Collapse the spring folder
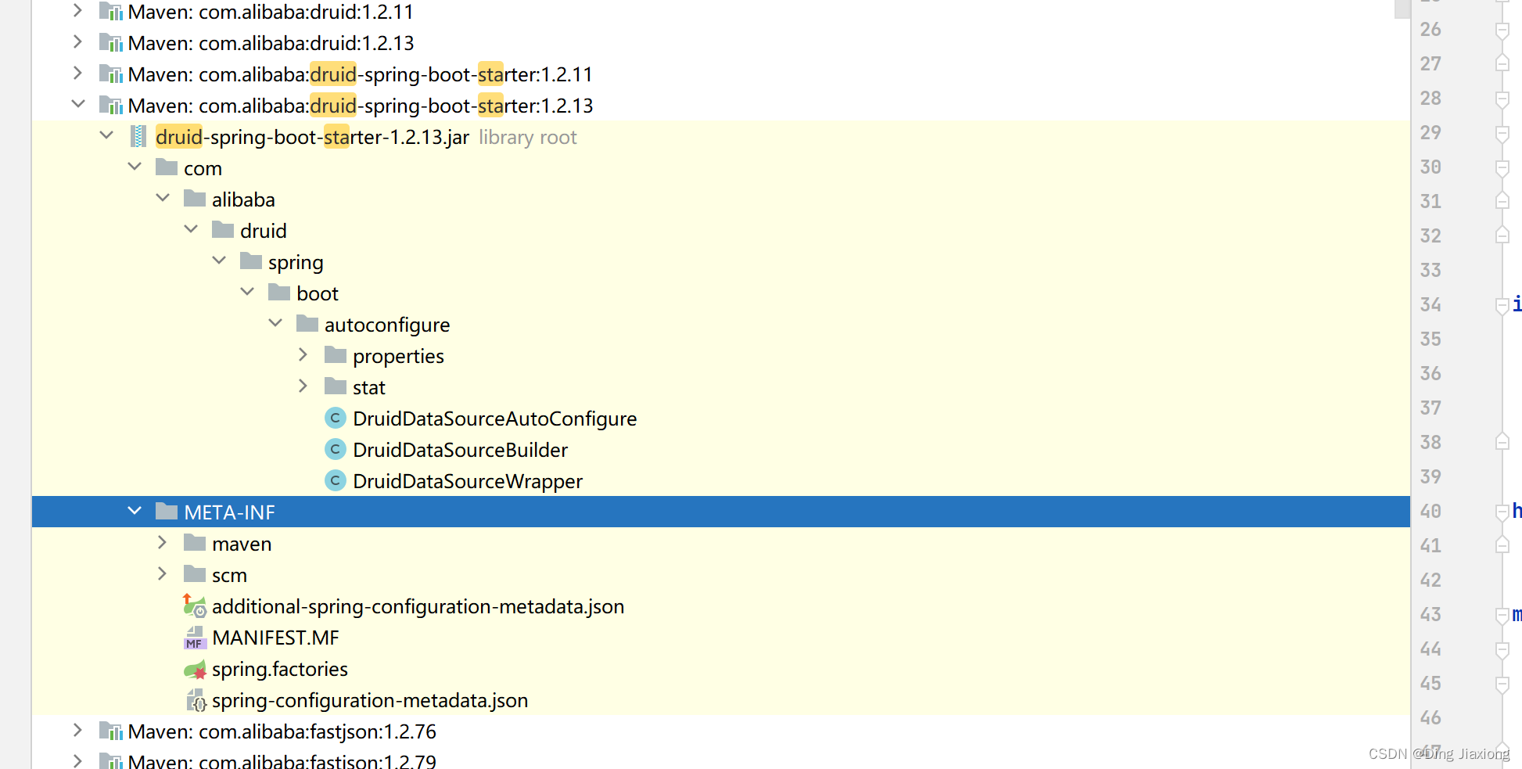This screenshot has width=1522, height=769. 219,261
